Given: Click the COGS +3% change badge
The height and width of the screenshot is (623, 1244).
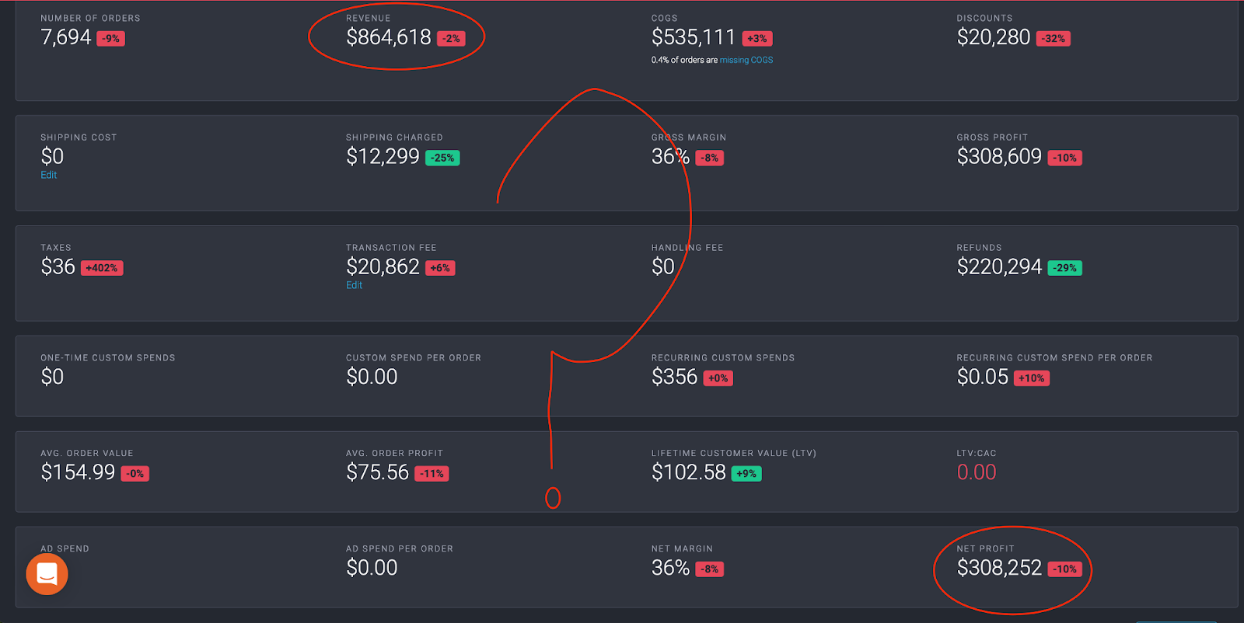Looking at the screenshot, I should pos(757,38).
